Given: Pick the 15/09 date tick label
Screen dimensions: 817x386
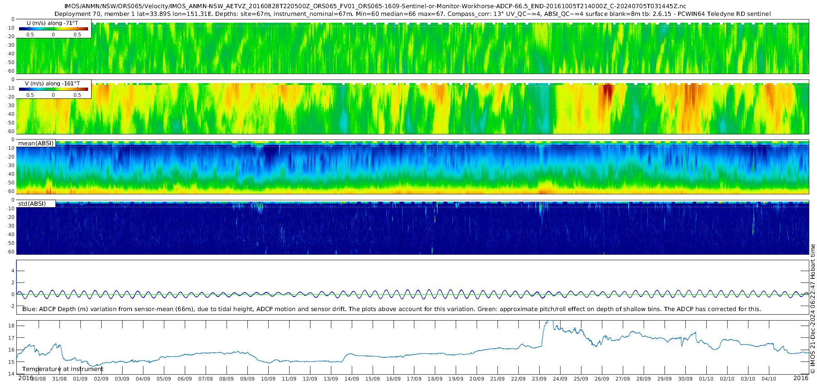Looking at the screenshot, I should pyautogui.click(x=373, y=379).
